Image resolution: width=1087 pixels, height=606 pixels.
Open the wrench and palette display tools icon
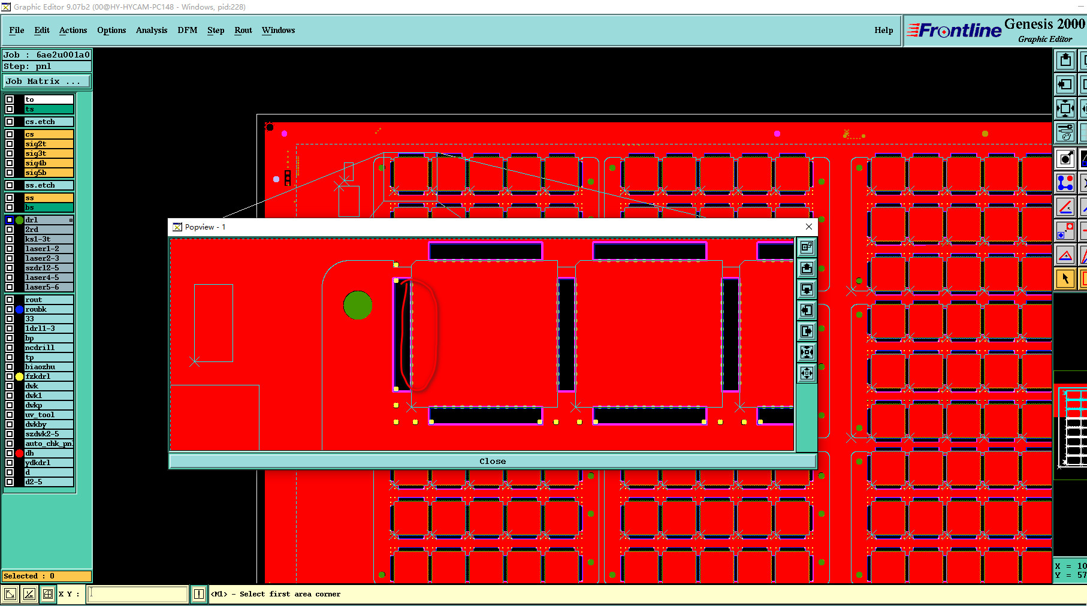coord(1065,132)
